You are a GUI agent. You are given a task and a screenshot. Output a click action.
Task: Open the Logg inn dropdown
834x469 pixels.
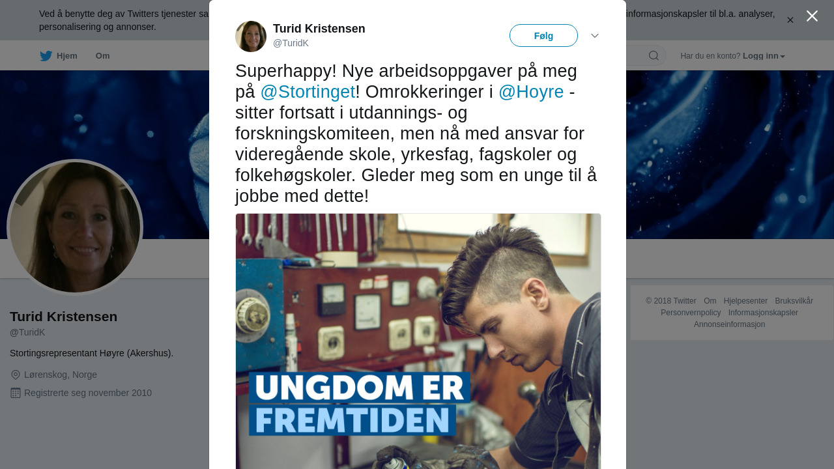pos(764,56)
